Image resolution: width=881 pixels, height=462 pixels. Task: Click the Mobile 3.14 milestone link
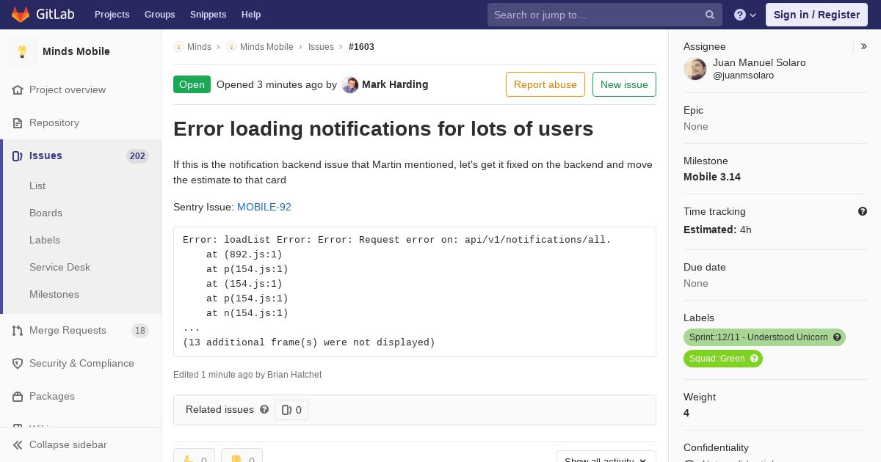(x=712, y=177)
